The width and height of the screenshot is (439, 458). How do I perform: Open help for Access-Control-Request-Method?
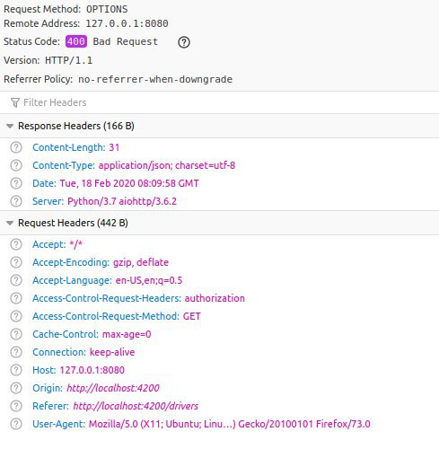click(16, 316)
